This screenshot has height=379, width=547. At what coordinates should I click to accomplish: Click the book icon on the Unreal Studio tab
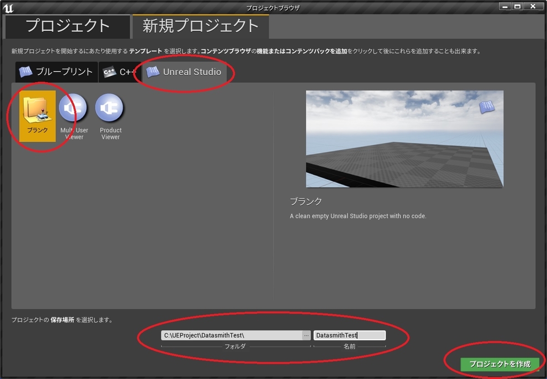coord(152,72)
